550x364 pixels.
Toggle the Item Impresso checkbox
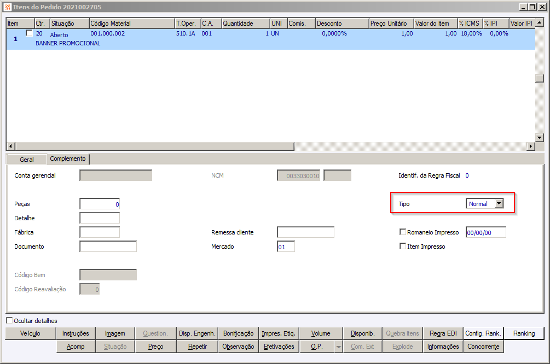[x=403, y=246]
